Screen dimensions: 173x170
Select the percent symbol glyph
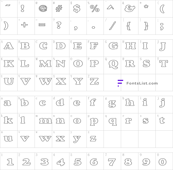(x=95, y=8)
